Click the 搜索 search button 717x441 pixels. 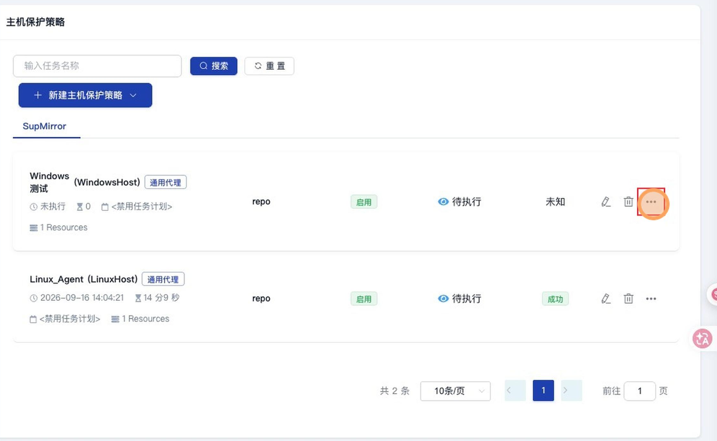tap(214, 66)
